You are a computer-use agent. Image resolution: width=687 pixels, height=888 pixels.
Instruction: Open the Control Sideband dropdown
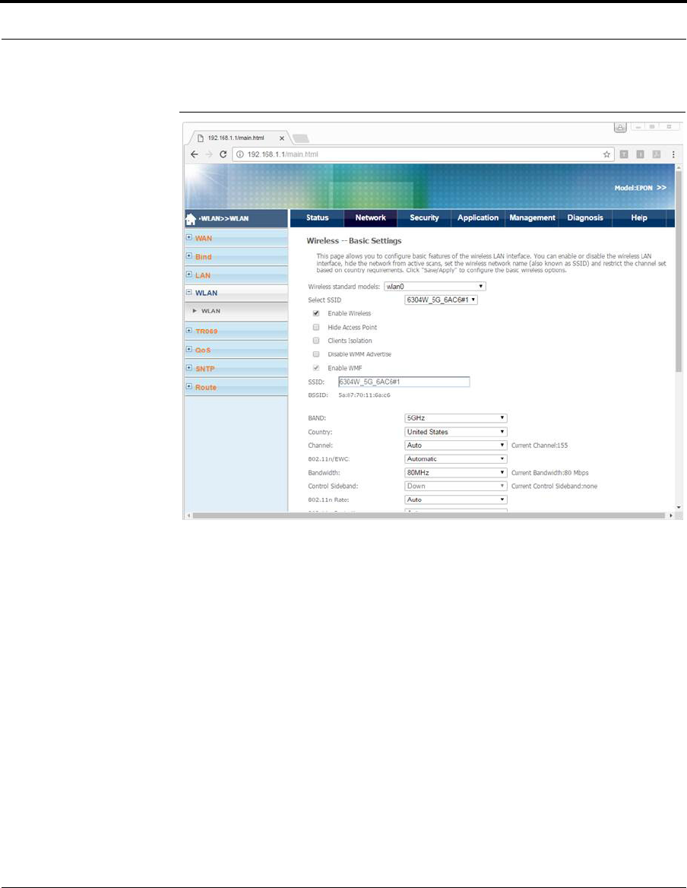tap(455, 486)
